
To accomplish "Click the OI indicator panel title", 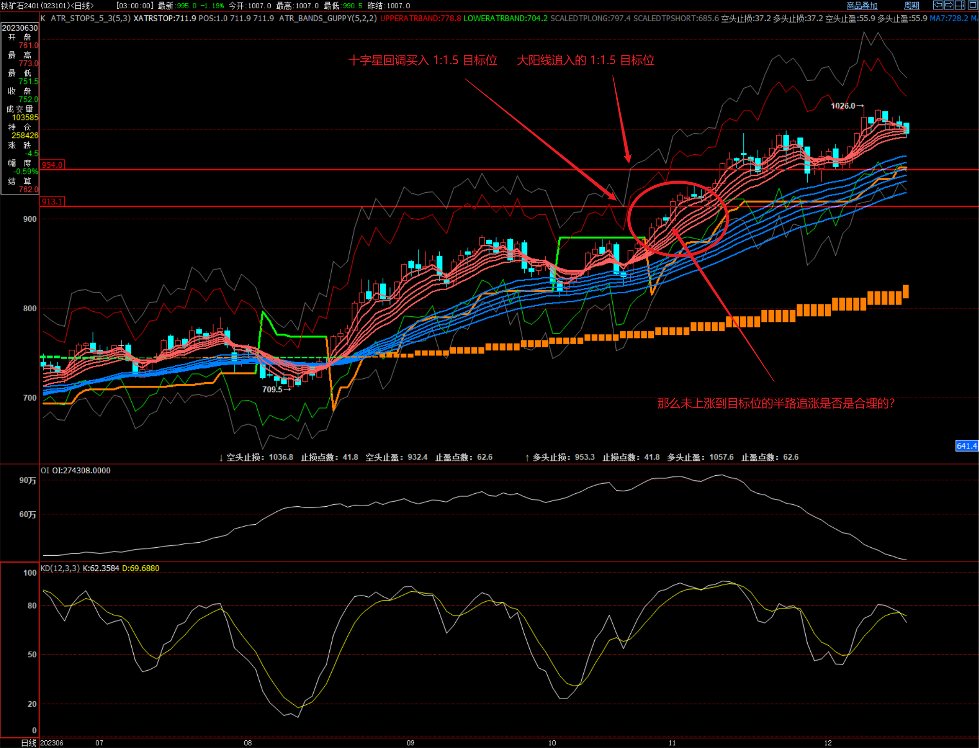I will 45,471.
